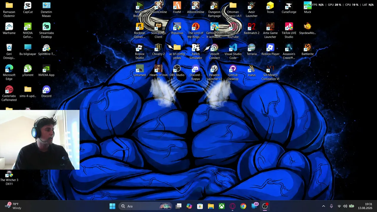Select the Redmatch 2 icon
This screenshot has height=212, width=377.
click(x=252, y=29)
